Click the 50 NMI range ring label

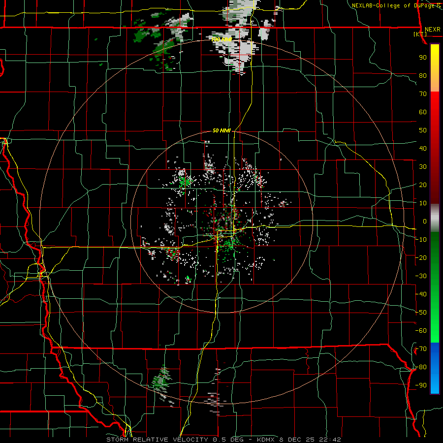tap(221, 130)
